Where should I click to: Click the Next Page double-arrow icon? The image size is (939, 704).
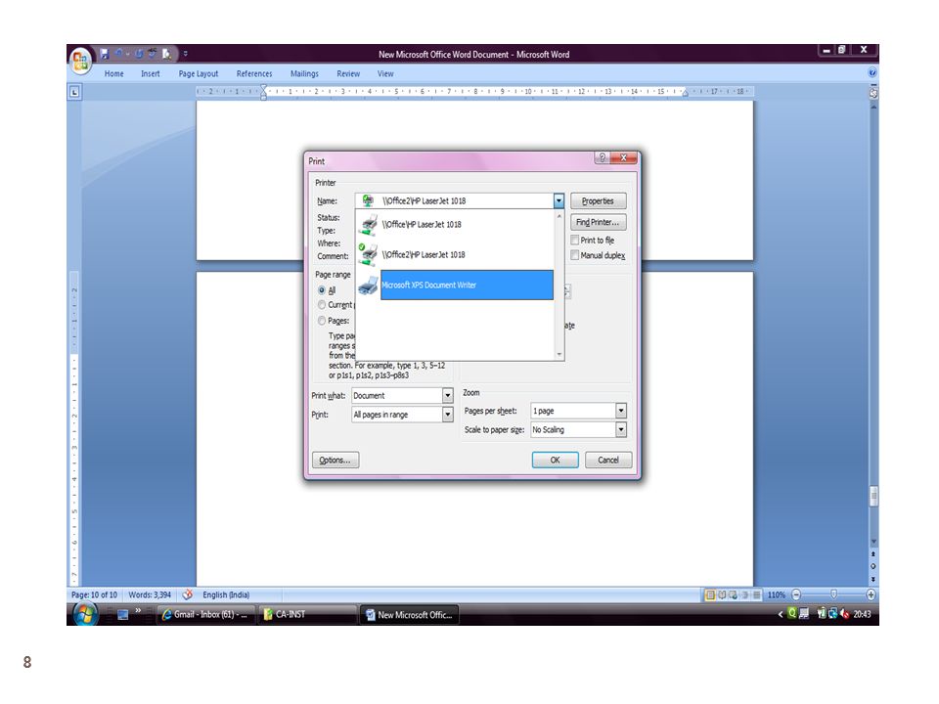pos(873,579)
